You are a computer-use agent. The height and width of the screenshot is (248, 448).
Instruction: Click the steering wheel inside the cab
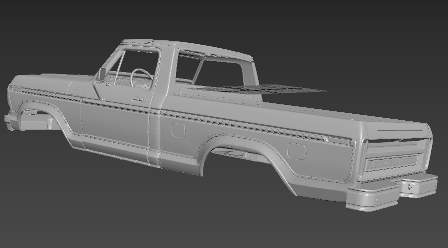pyautogui.click(x=142, y=78)
